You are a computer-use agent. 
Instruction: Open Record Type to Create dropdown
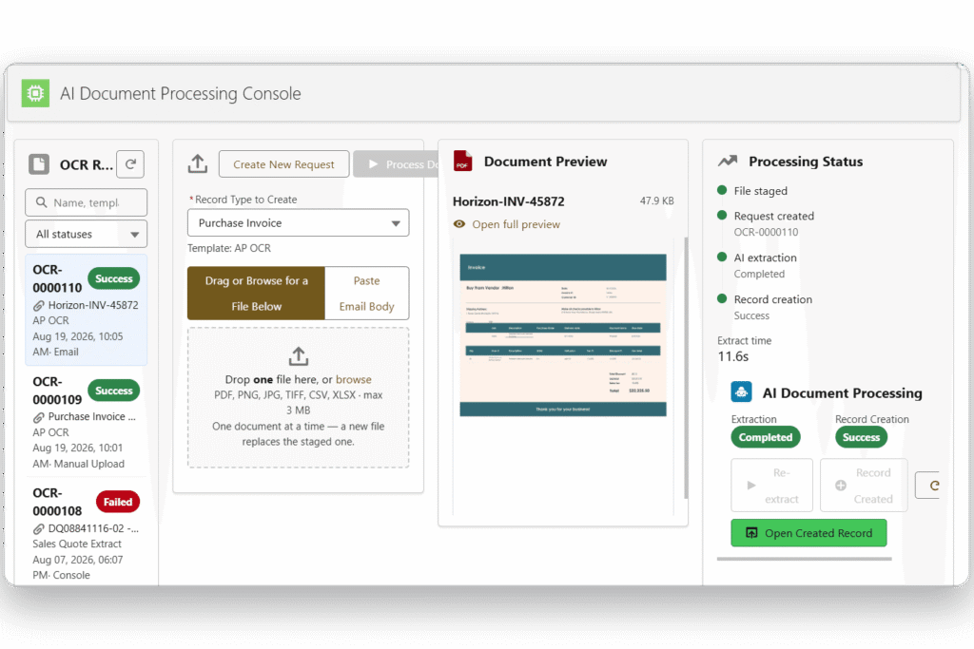click(x=298, y=222)
